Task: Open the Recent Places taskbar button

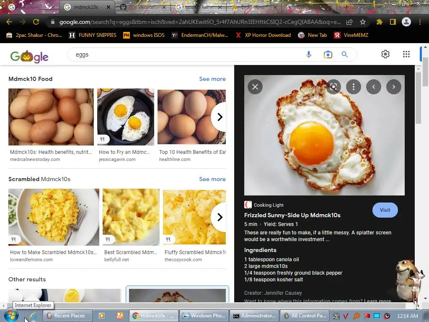Action: (x=67, y=316)
